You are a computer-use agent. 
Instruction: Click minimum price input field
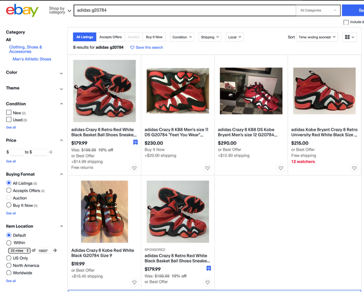pos(17,152)
